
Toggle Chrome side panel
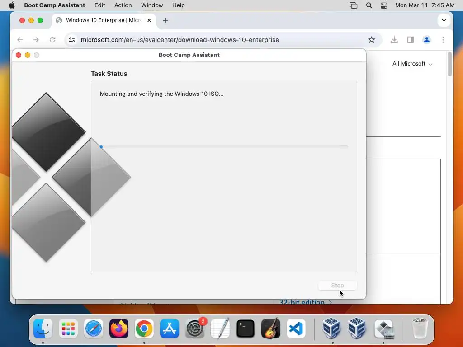[x=411, y=40]
